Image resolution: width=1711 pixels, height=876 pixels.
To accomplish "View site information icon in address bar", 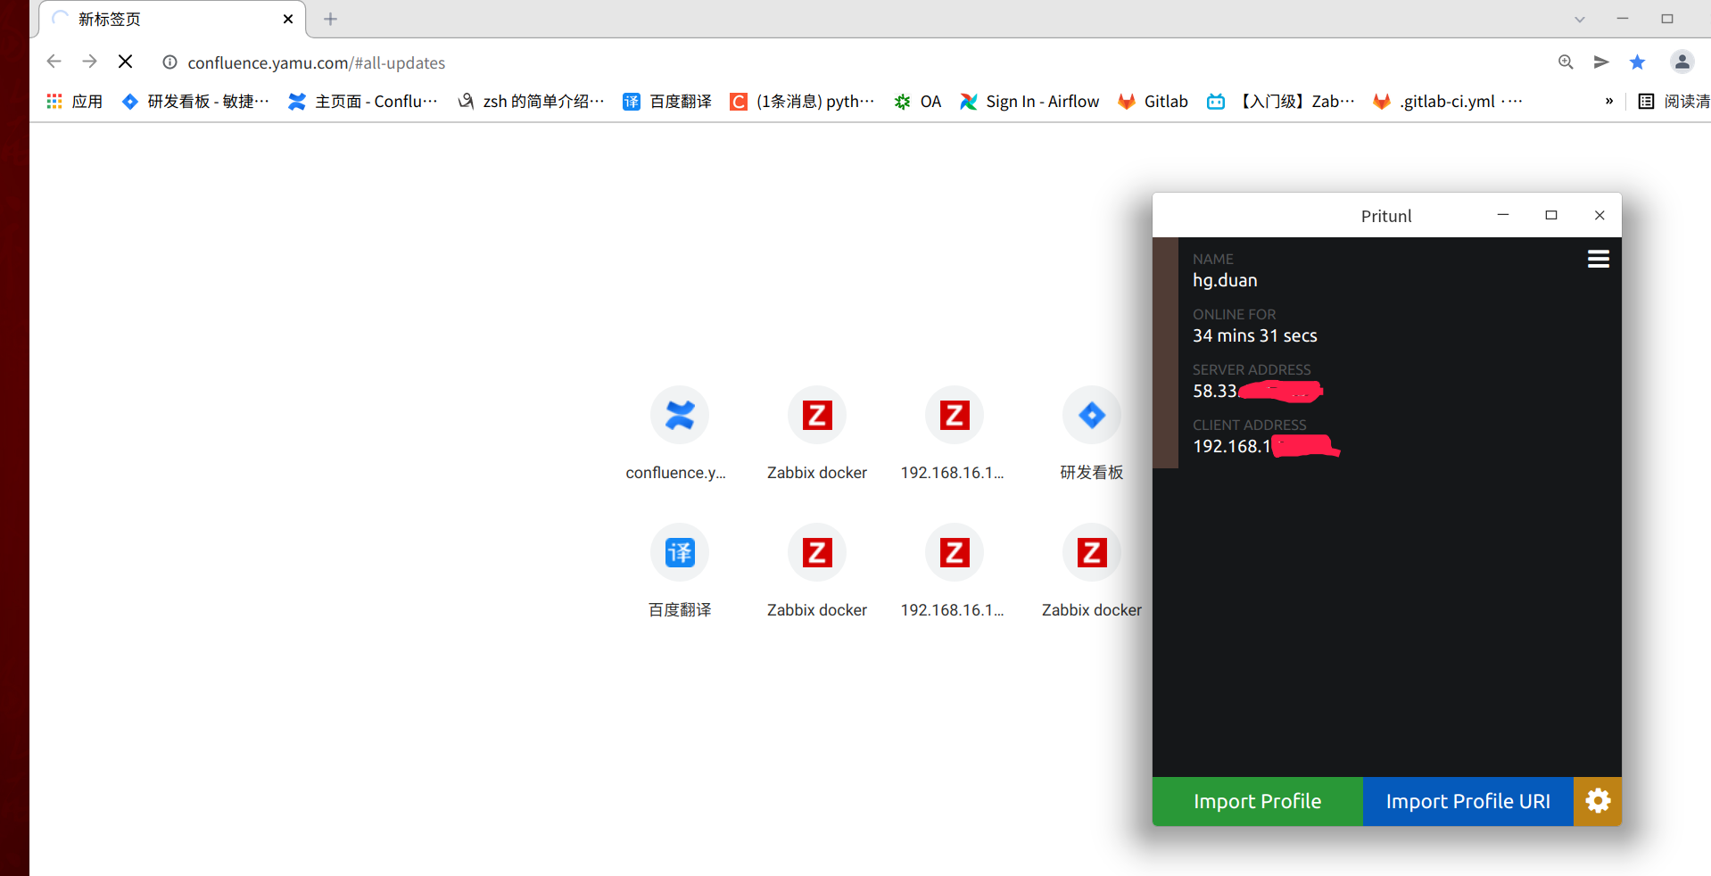I will [x=169, y=62].
